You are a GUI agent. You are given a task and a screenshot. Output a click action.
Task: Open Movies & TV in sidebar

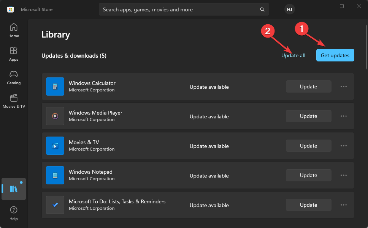pos(14,101)
